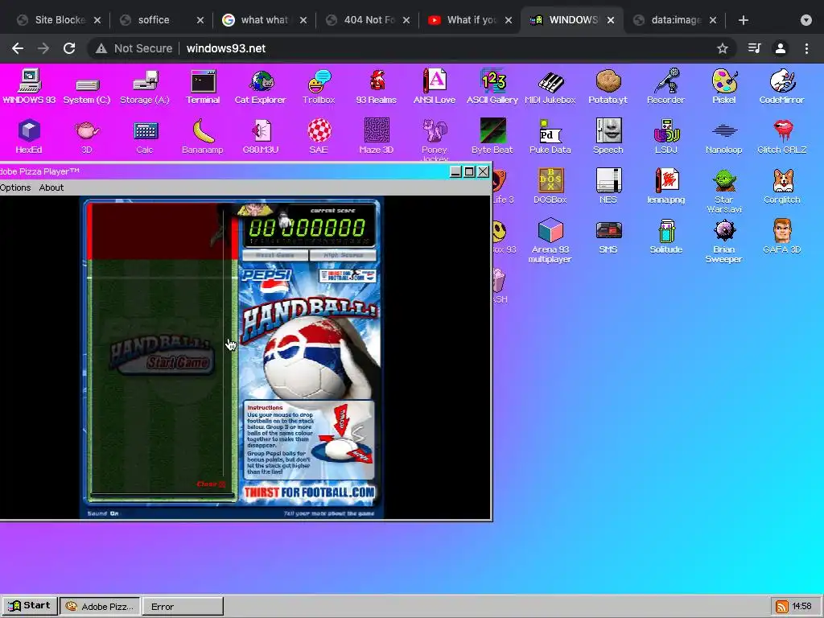824x618 pixels.
Task: Click Tell your mate about the game
Action: click(x=329, y=513)
